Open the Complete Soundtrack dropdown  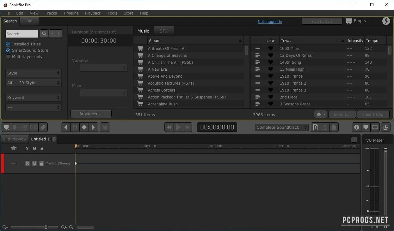[282, 127]
